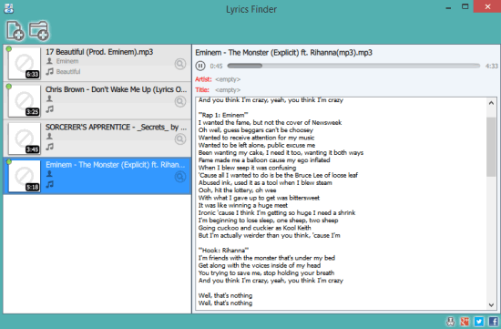
Task: Search lyrics for Chris Brown track
Action: [x=180, y=101]
